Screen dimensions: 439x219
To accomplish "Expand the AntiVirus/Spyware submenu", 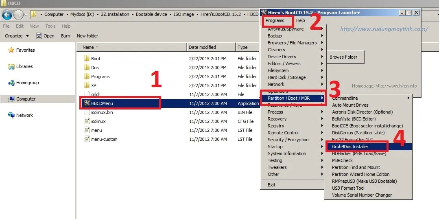I will click(x=293, y=29).
